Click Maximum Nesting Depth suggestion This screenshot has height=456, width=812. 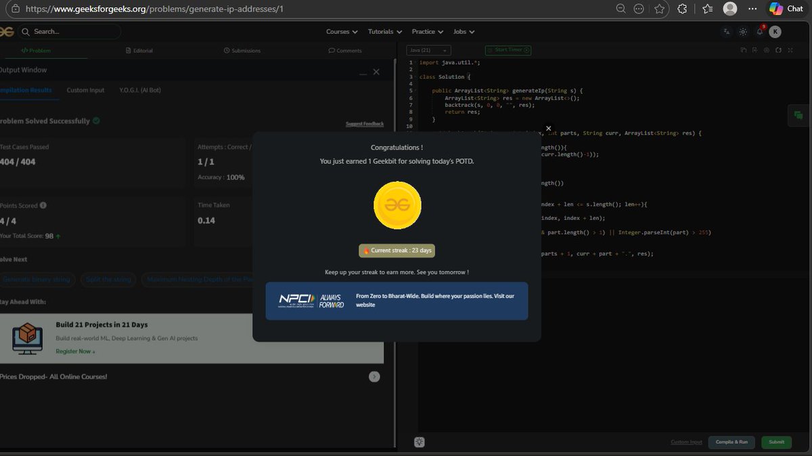tap(200, 279)
